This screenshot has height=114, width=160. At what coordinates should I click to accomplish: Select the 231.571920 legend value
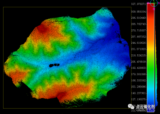coord(138,49)
